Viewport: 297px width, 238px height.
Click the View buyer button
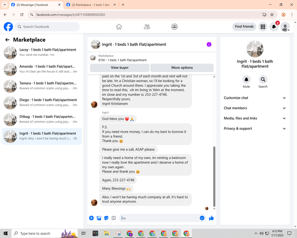pyautogui.click(x=119, y=68)
